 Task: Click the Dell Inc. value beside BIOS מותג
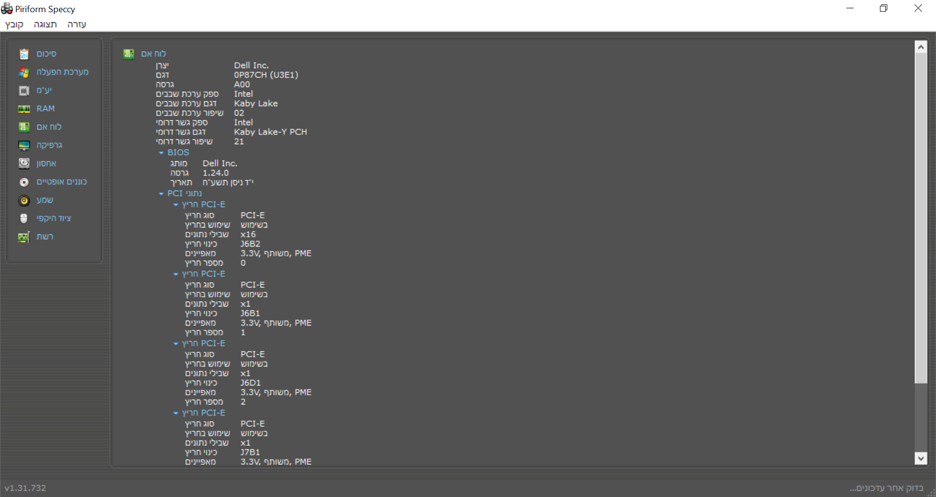[220, 164]
